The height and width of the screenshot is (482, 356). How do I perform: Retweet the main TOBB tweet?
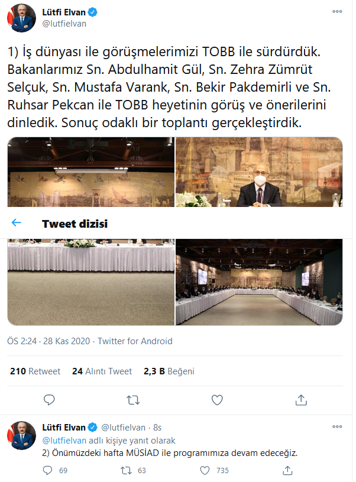click(133, 400)
